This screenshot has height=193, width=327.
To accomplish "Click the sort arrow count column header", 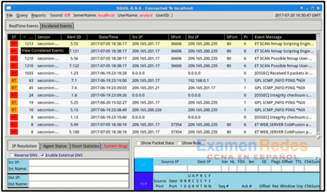I will 28,37.
